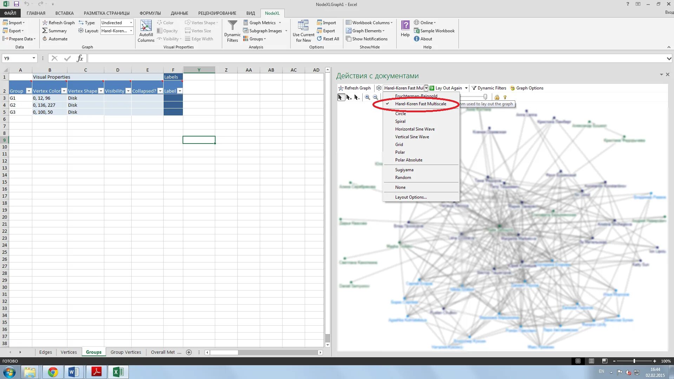Switch to page layout view in status bar
The height and width of the screenshot is (379, 674).
click(592, 361)
